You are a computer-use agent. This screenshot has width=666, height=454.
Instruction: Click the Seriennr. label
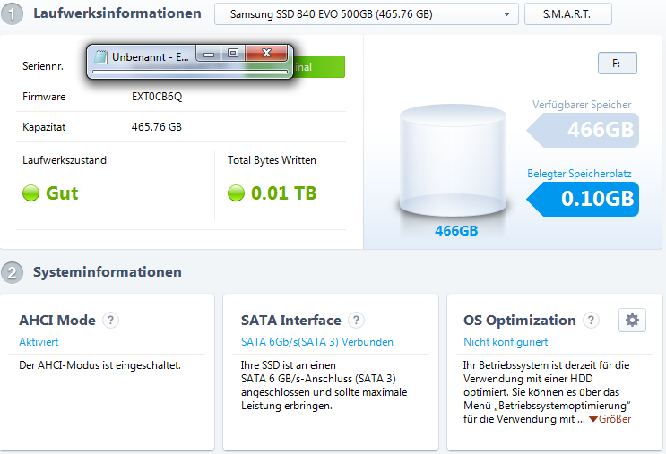pos(43,66)
